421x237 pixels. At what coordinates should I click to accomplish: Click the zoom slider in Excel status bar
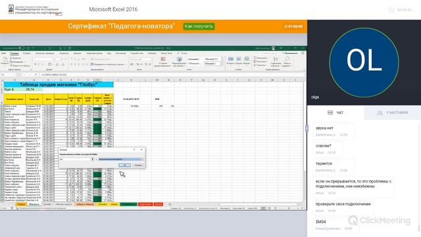coord(289,208)
